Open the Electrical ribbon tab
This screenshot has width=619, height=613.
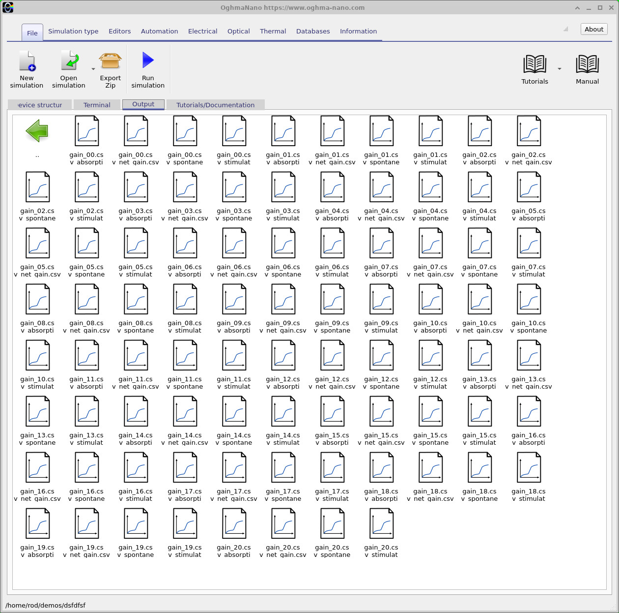tap(203, 31)
